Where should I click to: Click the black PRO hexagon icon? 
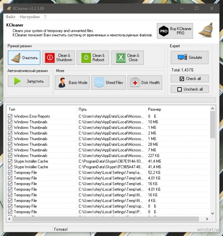tap(164, 31)
